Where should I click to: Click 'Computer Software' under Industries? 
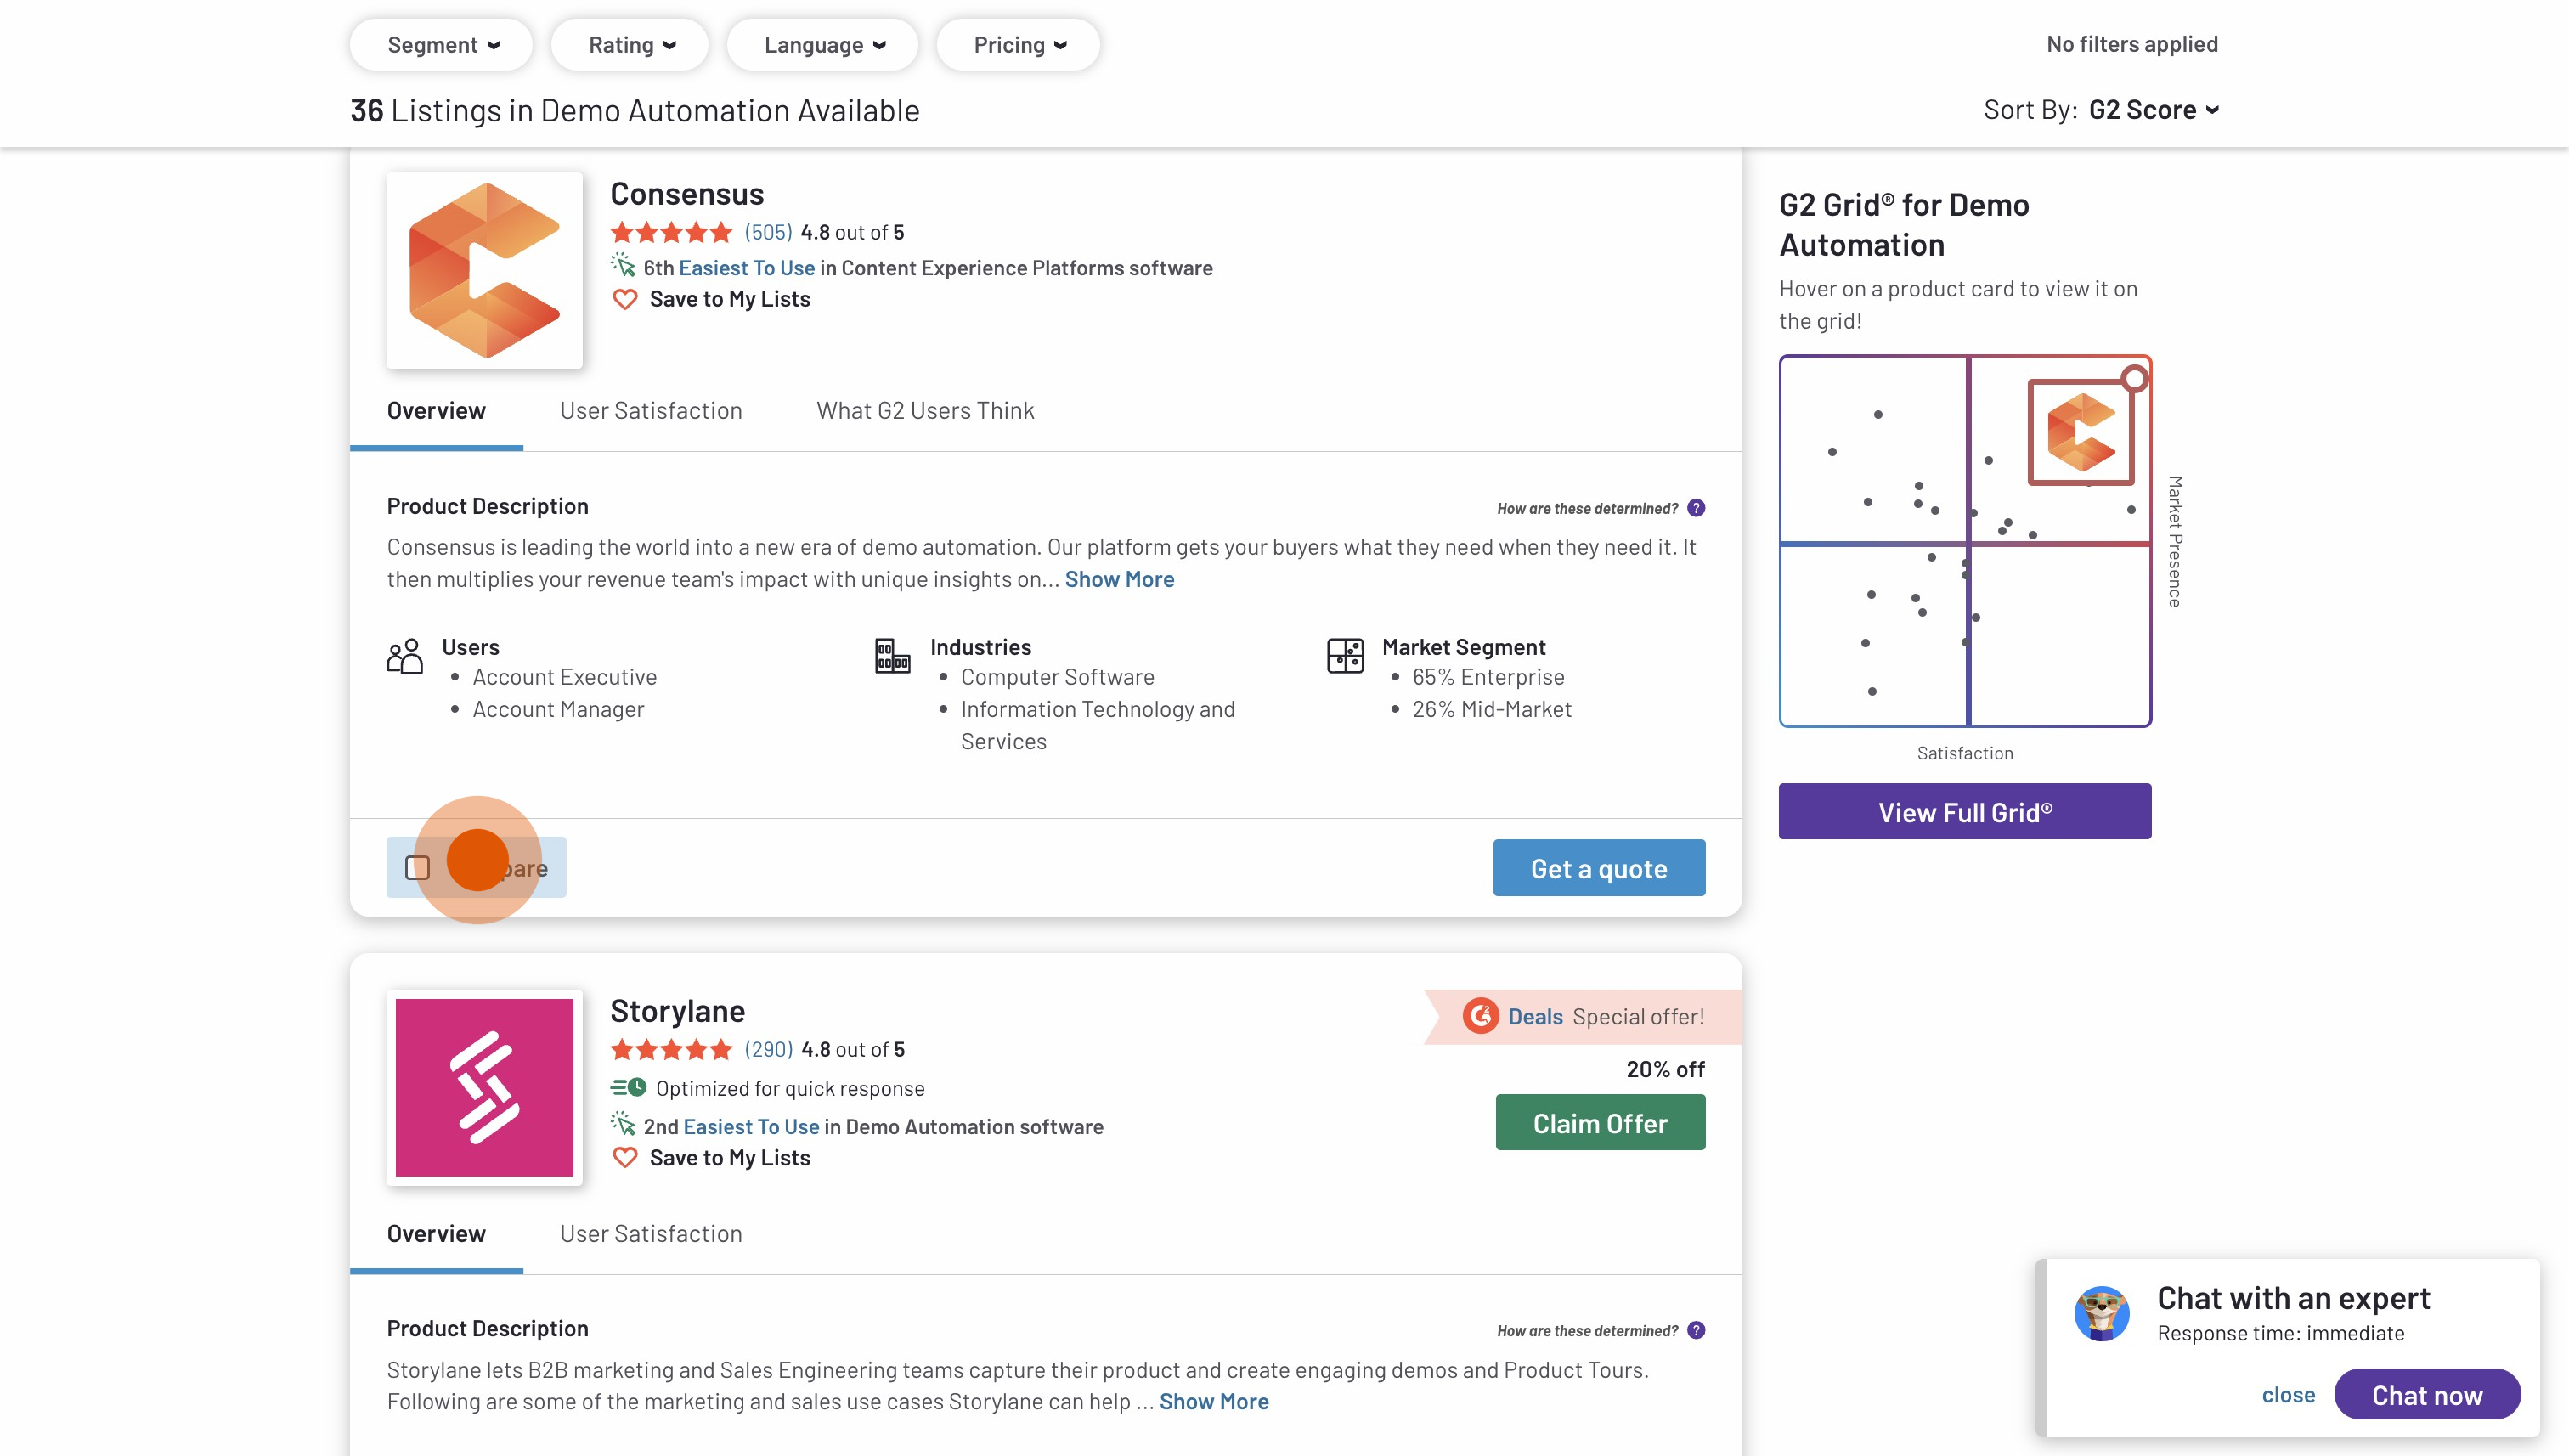[1057, 677]
